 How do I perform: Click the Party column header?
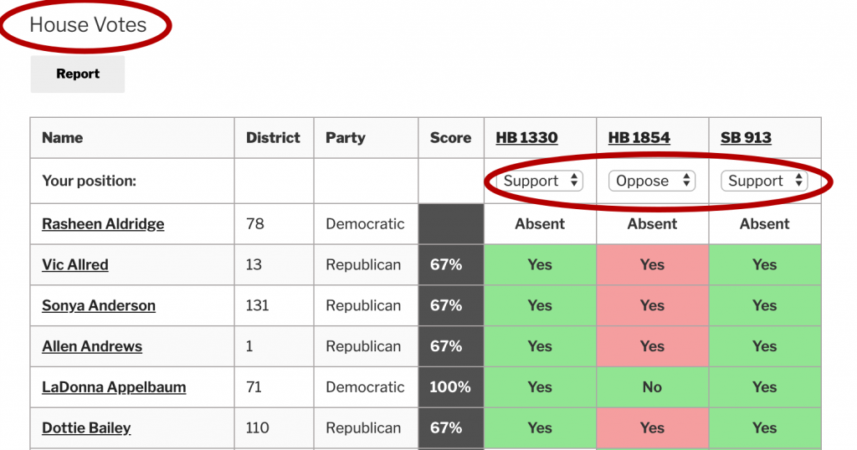click(x=346, y=138)
